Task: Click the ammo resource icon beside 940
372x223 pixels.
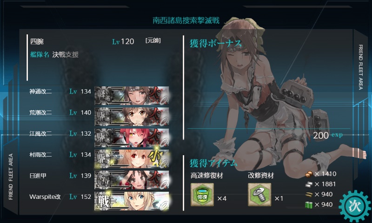Action: coord(309,195)
